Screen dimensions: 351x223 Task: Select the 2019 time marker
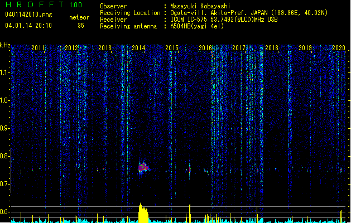click(305, 48)
